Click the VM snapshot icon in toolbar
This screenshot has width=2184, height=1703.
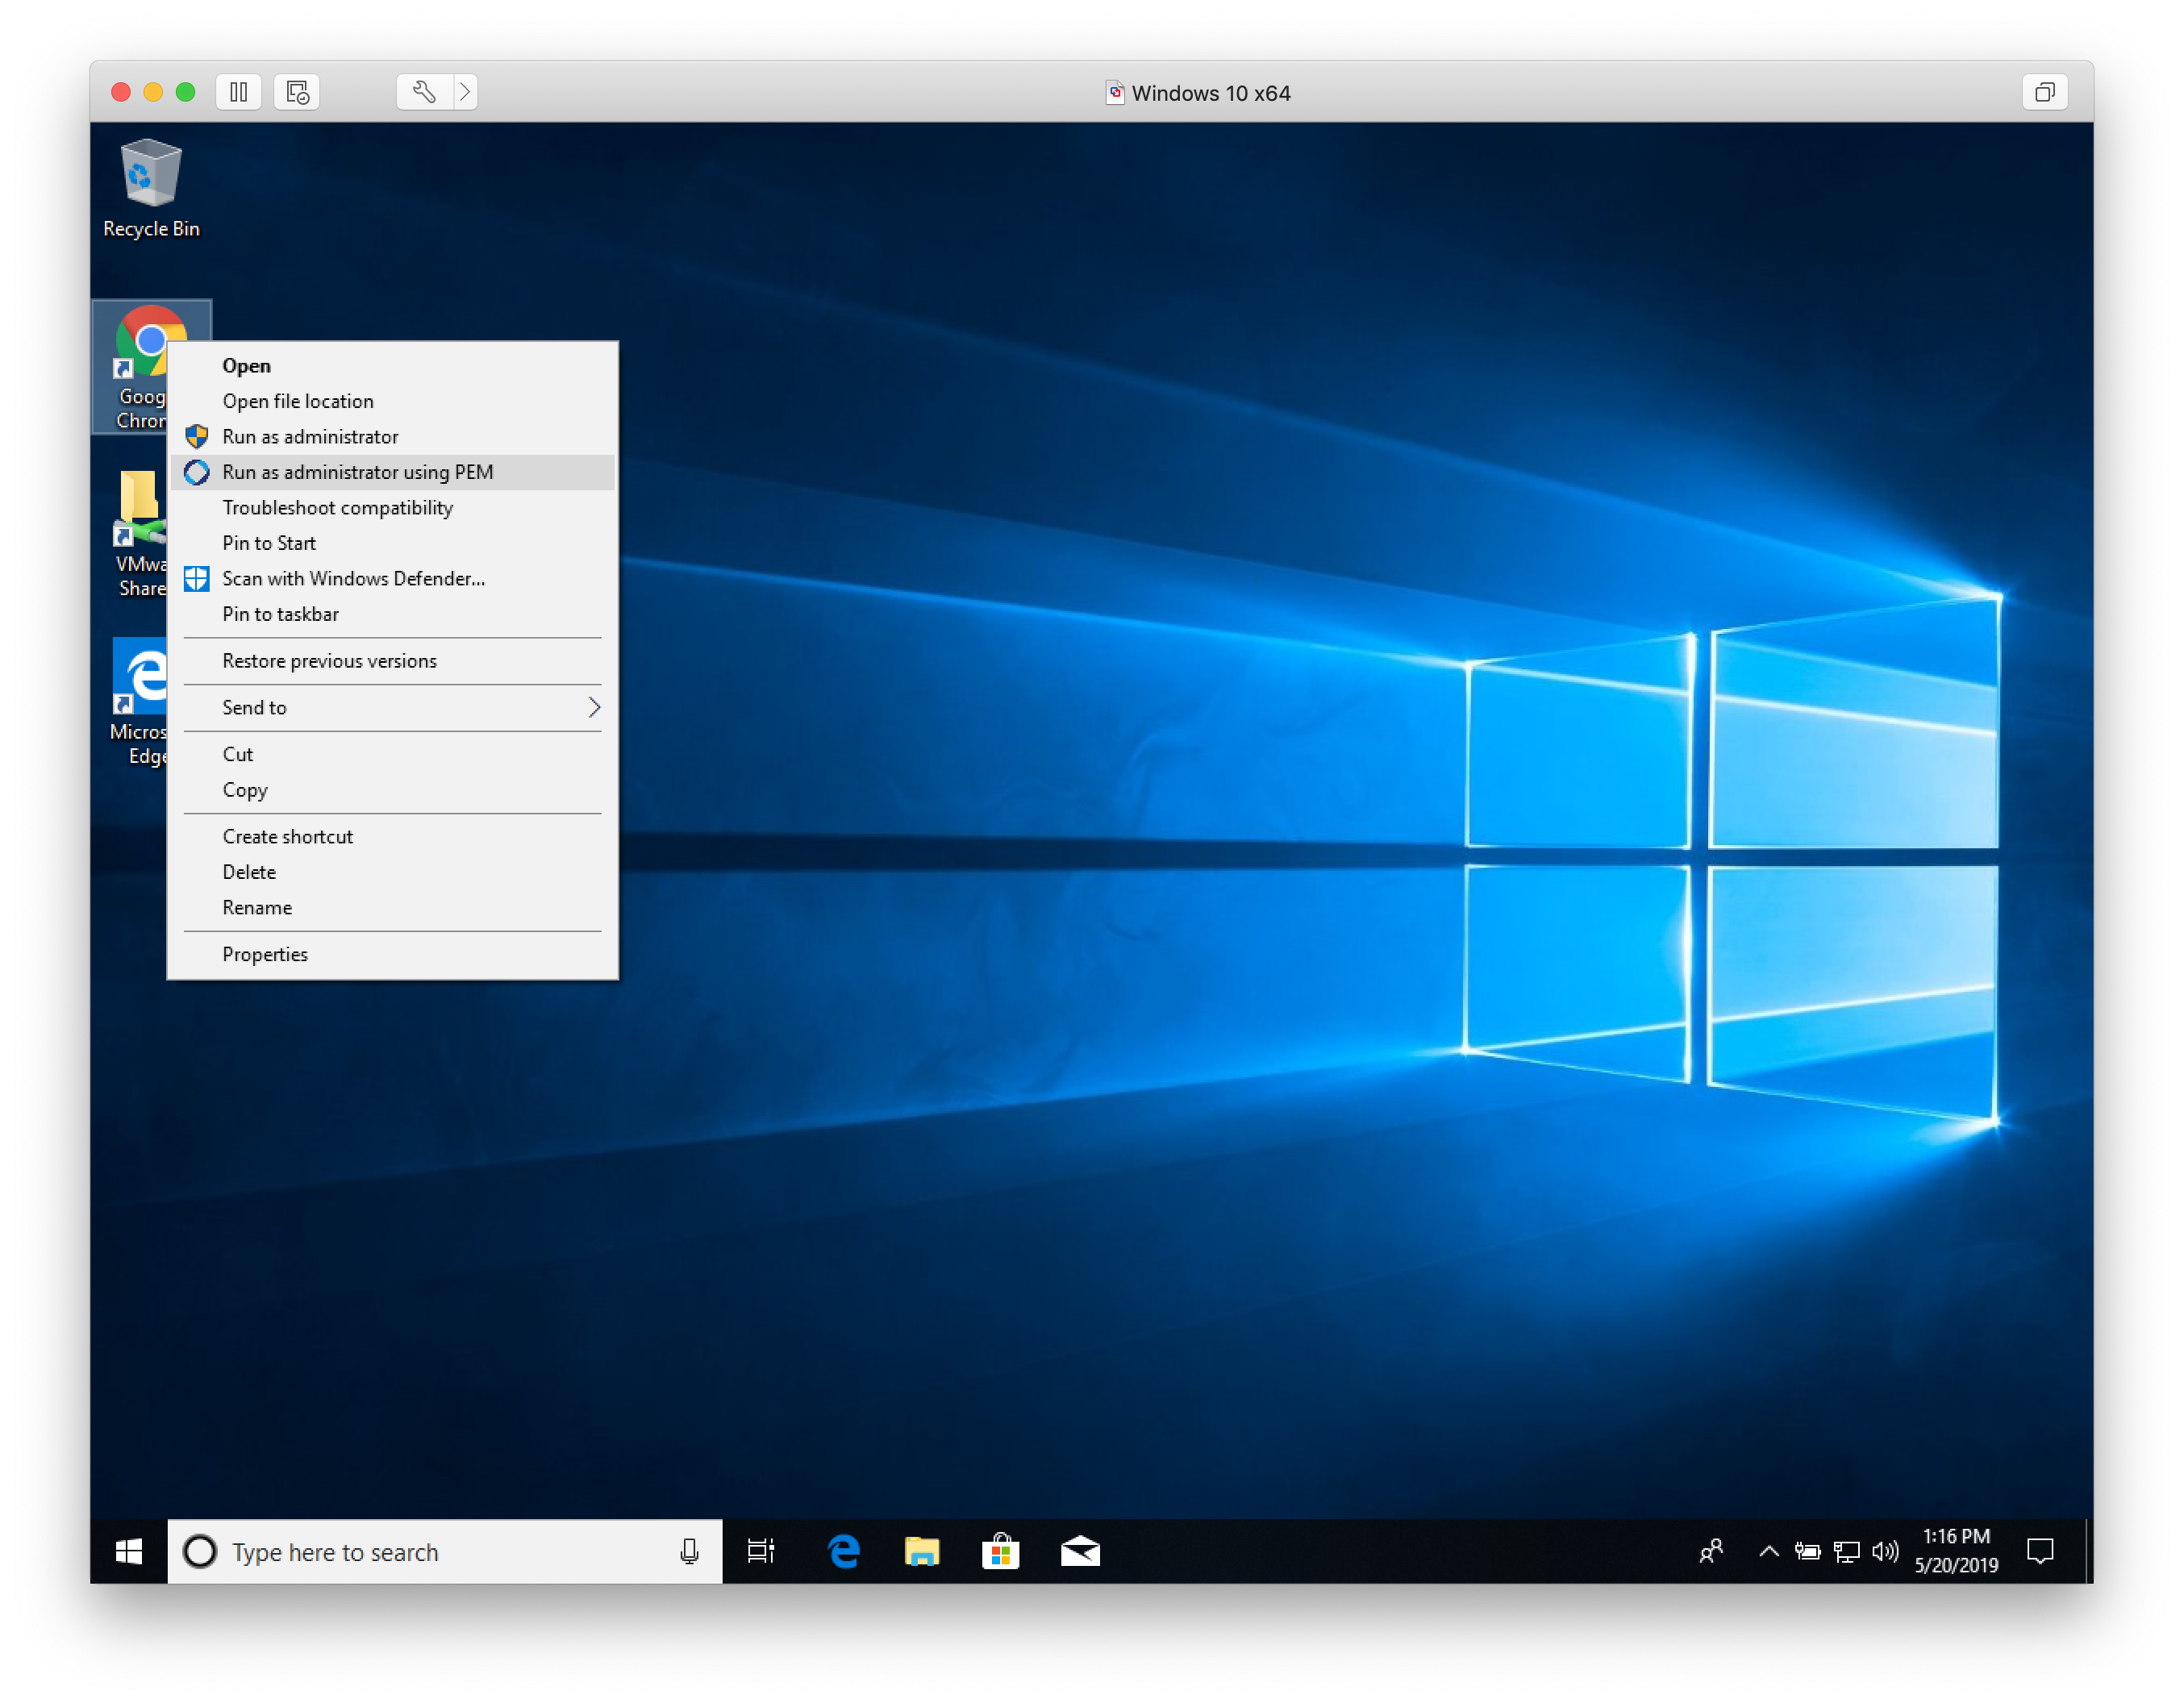[x=297, y=92]
